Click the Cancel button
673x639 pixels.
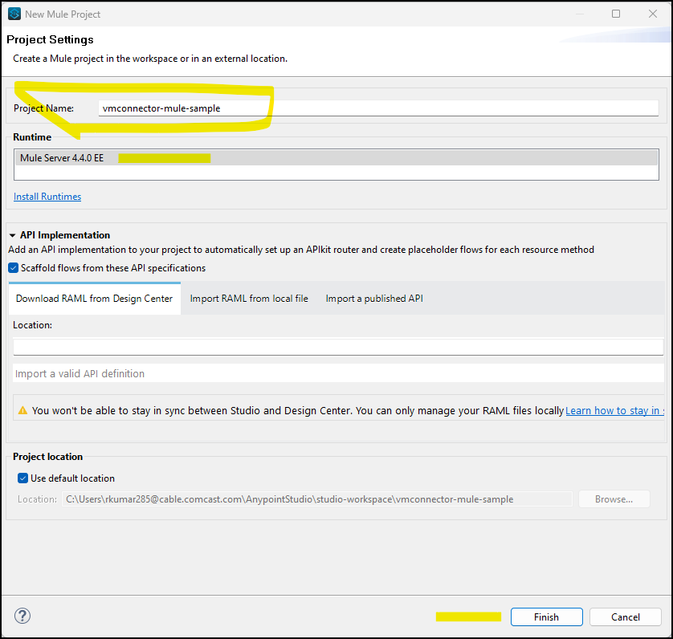[x=625, y=617]
